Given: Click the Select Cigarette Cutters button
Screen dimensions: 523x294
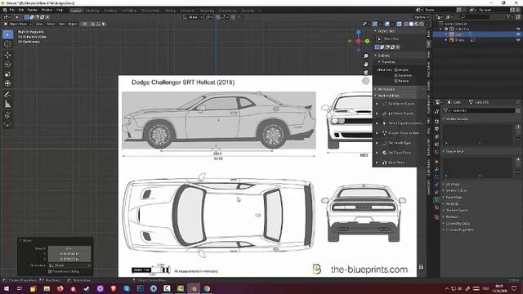Looking at the screenshot, I should pos(402,123).
